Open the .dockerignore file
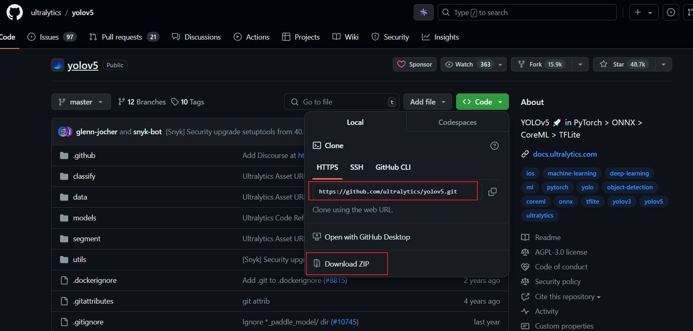Viewport: 693px width, 331px height. (x=95, y=280)
